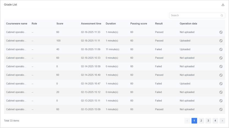Click the Assessment time column header
This screenshot has height=128, width=229.
91,24
